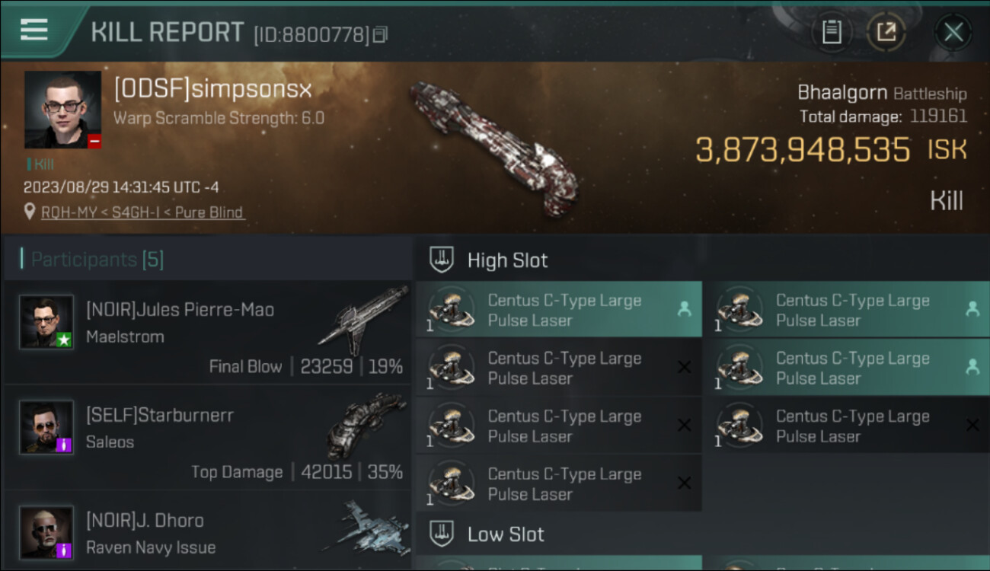The width and height of the screenshot is (990, 571).
Task: Click the High Slot header icon
Action: tap(442, 260)
